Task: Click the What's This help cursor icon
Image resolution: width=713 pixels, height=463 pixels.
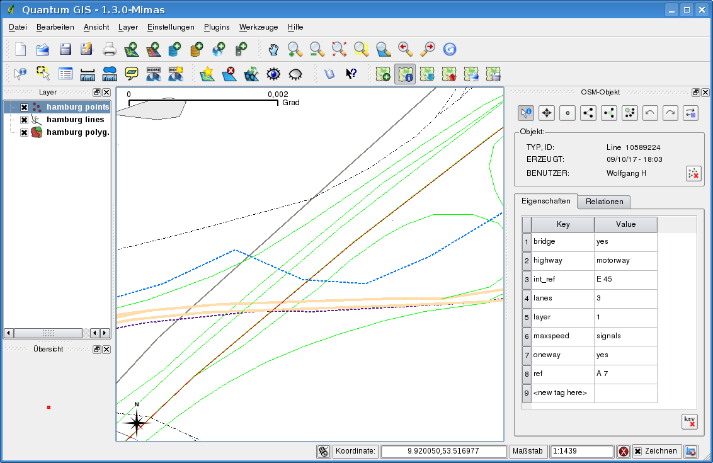Action: click(x=351, y=74)
